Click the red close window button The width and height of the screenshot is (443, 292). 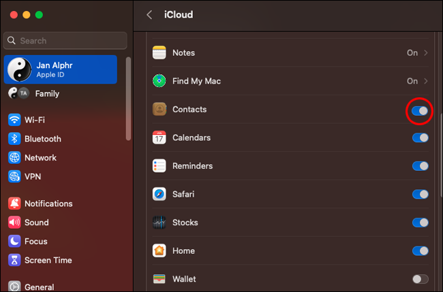[x=14, y=15]
